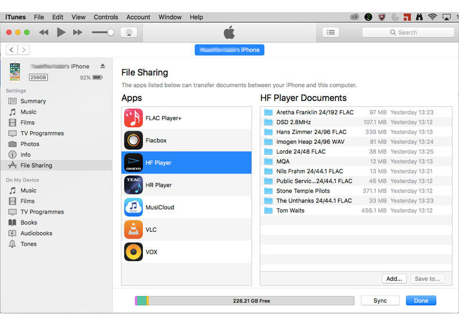Eject the iPhone from the sidebar
Viewport: 459px width, 325px height.
tap(102, 66)
